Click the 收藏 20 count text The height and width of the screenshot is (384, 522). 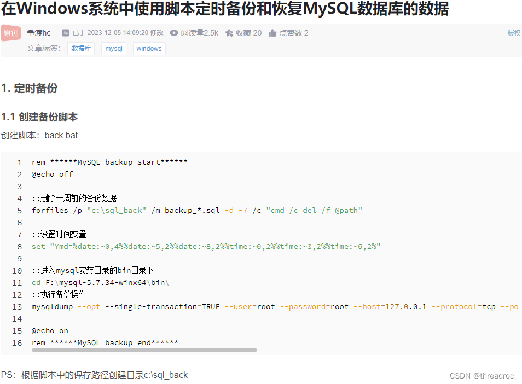point(248,33)
